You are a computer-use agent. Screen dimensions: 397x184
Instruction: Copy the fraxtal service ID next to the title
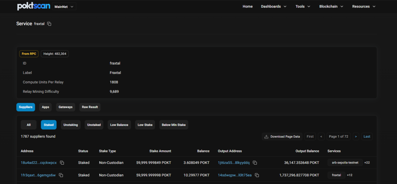(49, 24)
